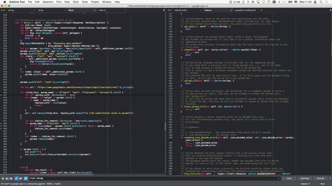Switch to the youtube3-config.yaml tab
The image size is (332, 186).
(245, 10)
